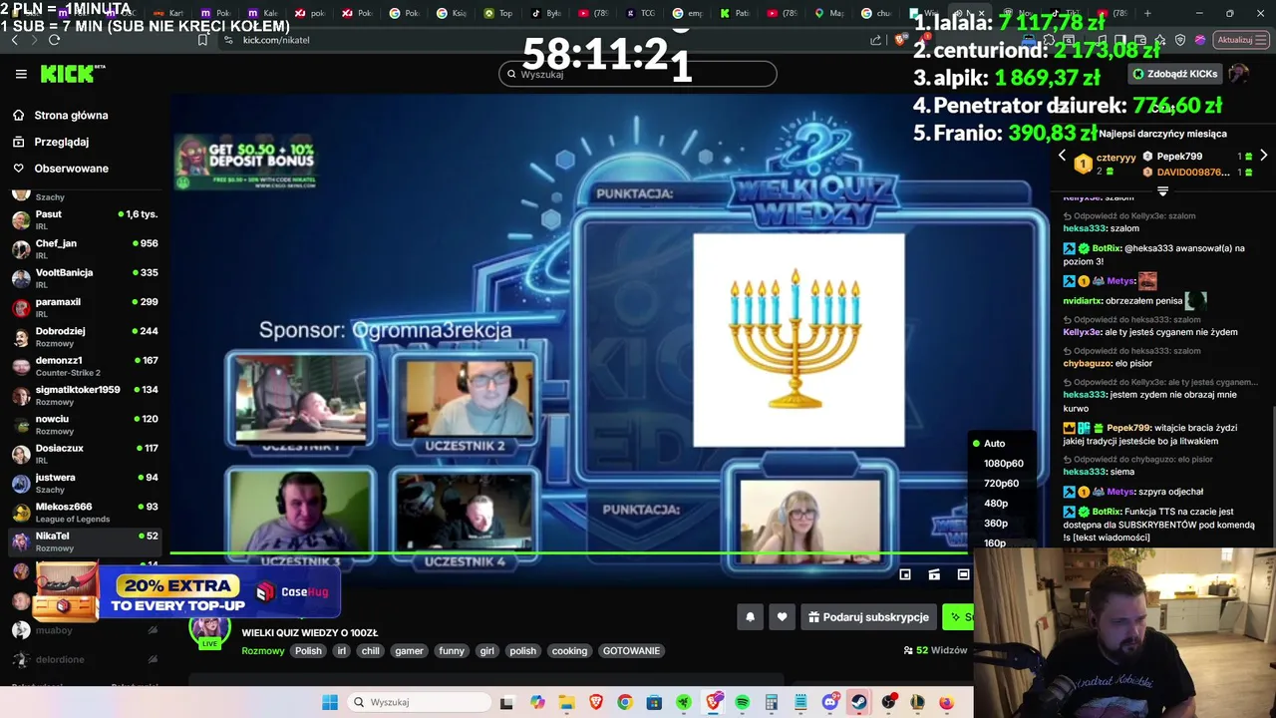Open the Mlekosz666 channel

point(84,512)
